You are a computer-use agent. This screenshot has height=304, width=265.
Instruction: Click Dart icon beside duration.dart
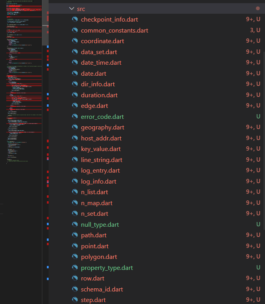75,95
